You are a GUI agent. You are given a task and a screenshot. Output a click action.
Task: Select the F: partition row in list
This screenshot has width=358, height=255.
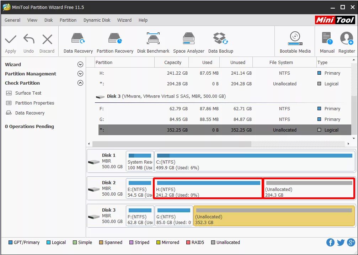coord(225,109)
